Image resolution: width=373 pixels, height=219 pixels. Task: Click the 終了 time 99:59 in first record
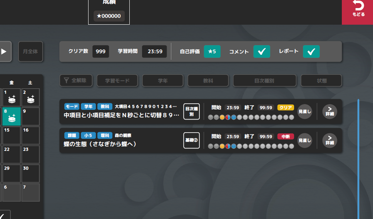pos(266,108)
